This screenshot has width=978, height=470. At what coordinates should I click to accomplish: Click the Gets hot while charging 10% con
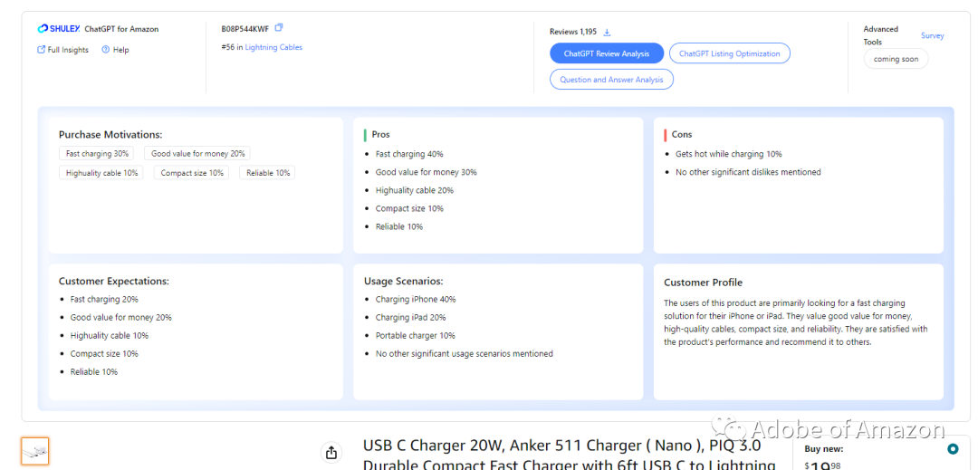click(x=728, y=154)
